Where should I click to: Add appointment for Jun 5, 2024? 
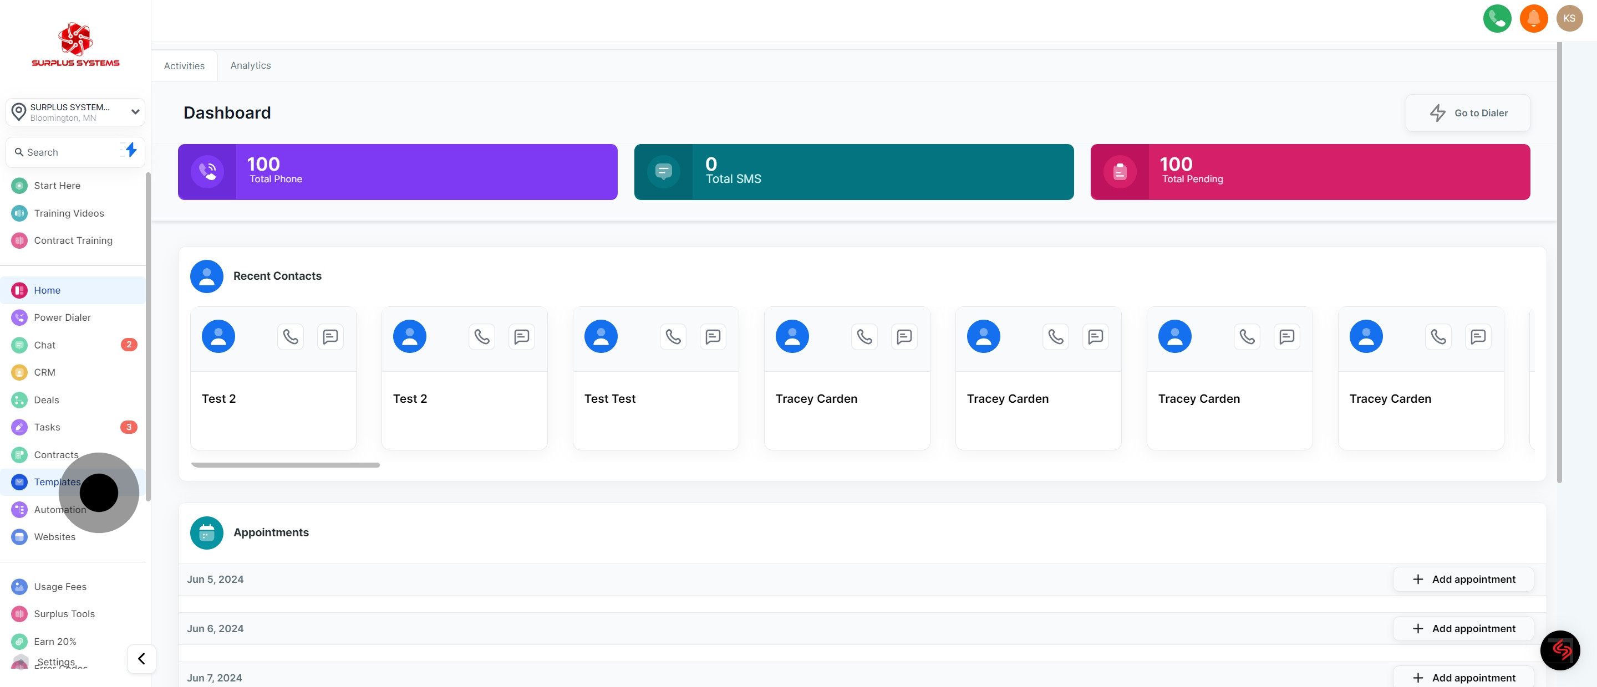(1463, 579)
